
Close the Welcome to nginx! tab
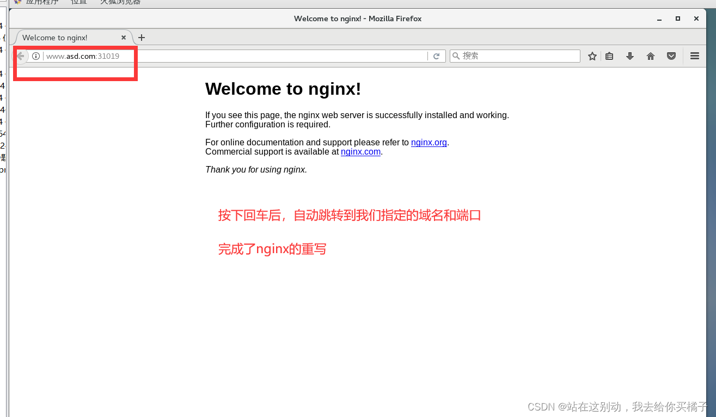pyautogui.click(x=124, y=38)
